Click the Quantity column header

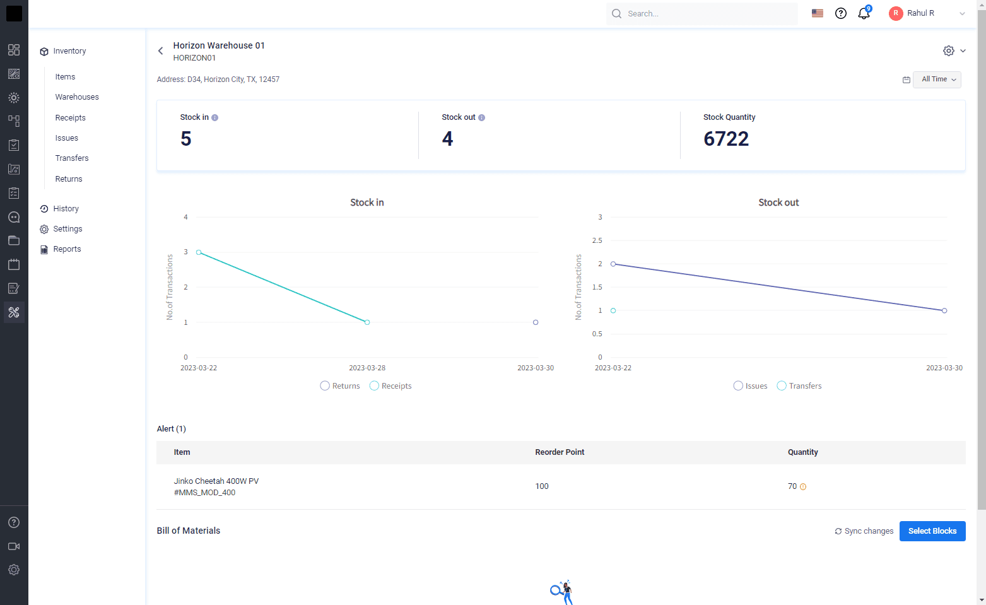802,452
